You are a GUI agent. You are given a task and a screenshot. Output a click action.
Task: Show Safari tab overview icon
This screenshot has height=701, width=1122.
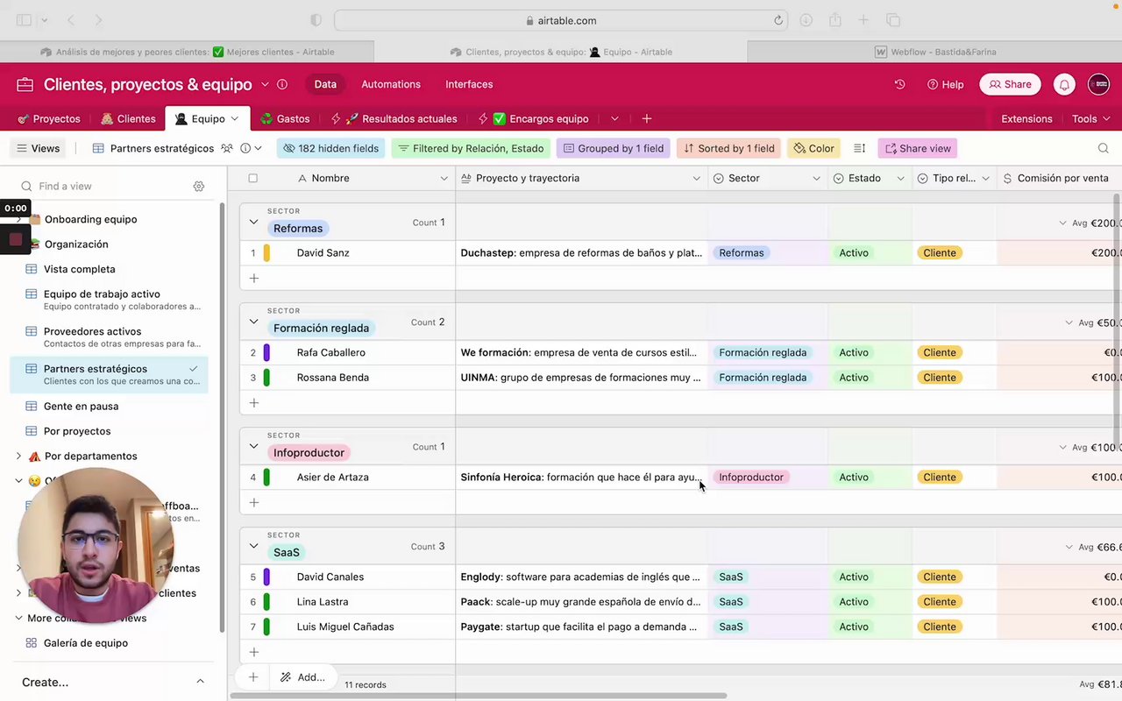[892, 20]
